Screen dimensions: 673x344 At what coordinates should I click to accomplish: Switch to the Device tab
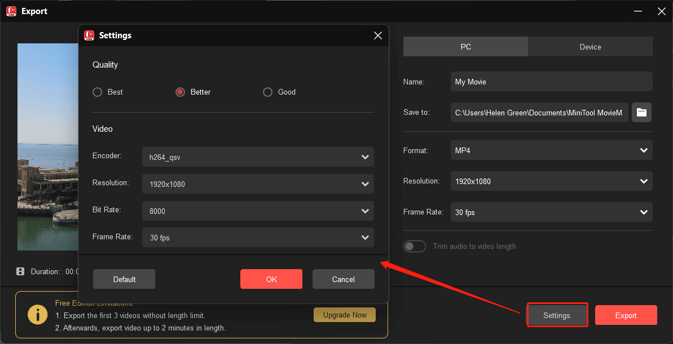pos(590,47)
